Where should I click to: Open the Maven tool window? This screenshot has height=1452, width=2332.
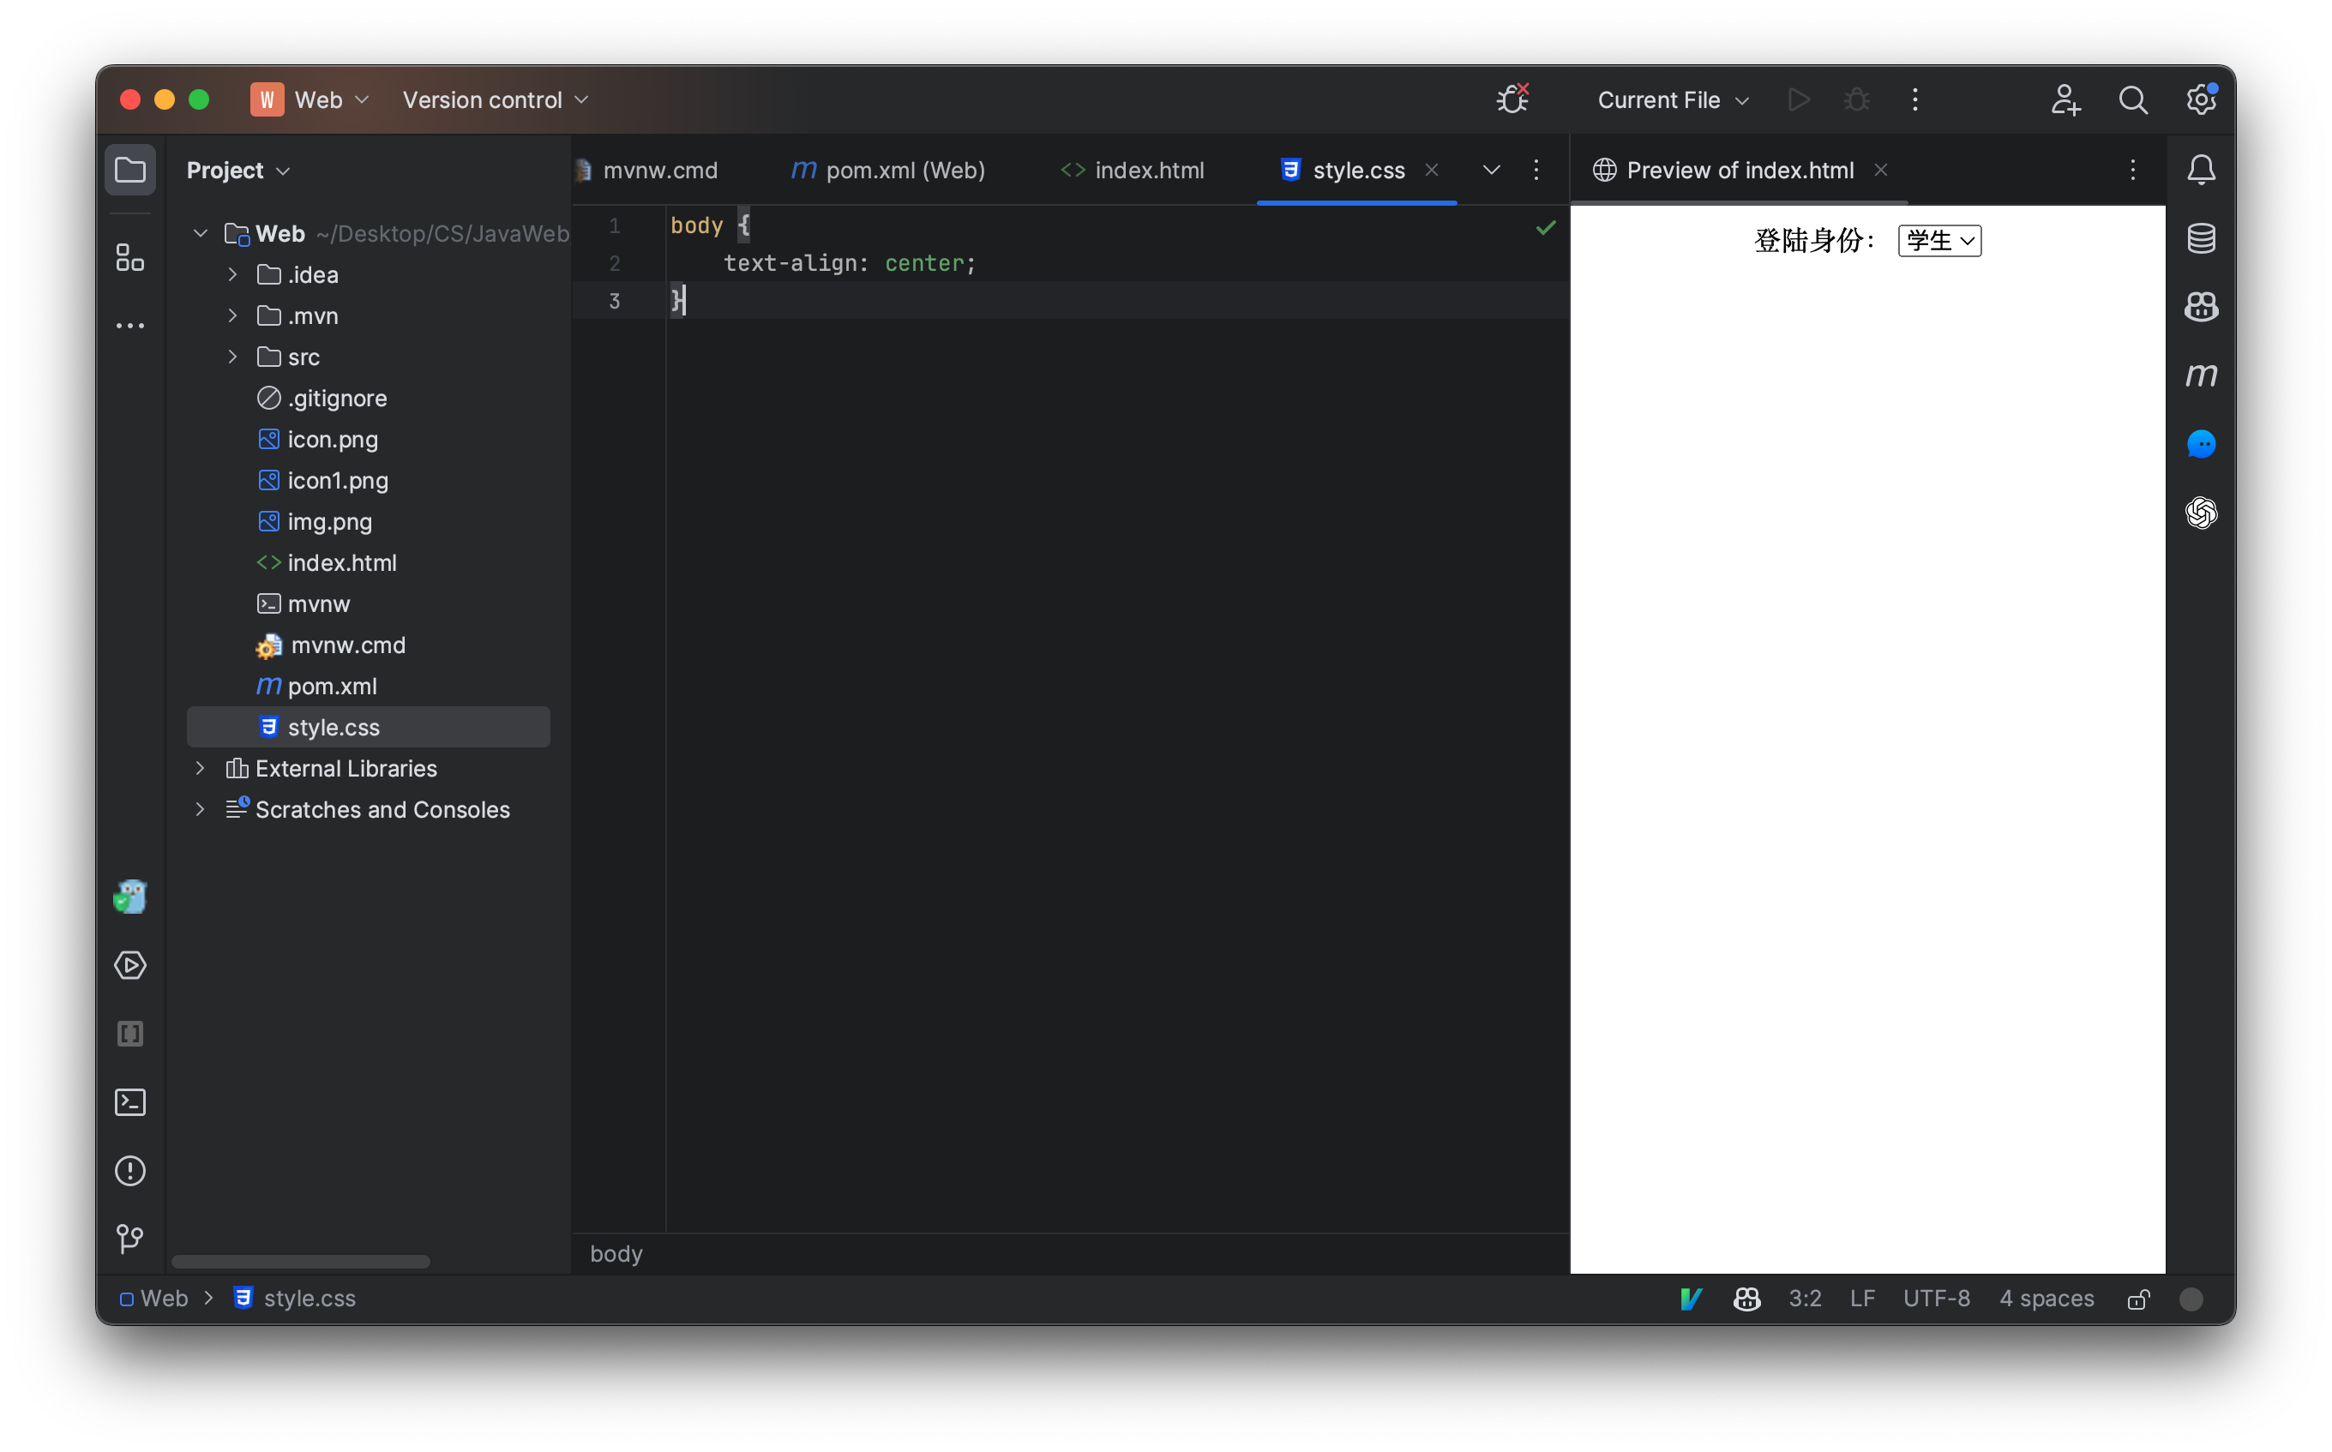click(x=2201, y=375)
